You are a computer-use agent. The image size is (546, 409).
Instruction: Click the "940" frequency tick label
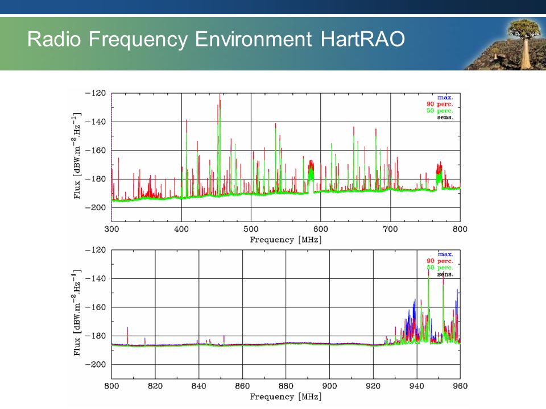(x=416, y=386)
